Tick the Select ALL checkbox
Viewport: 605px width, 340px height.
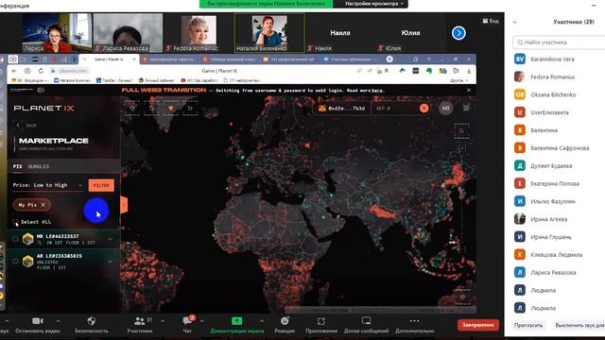tap(15, 222)
